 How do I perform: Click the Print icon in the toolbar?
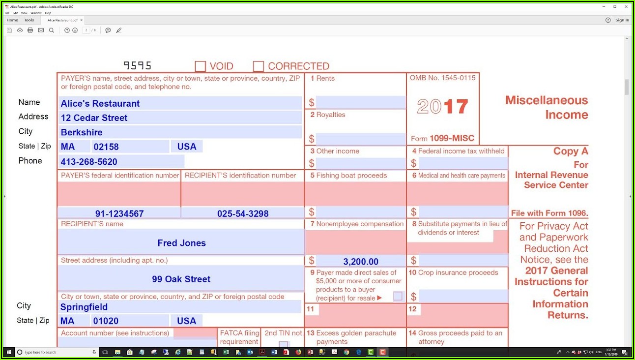coord(30,30)
